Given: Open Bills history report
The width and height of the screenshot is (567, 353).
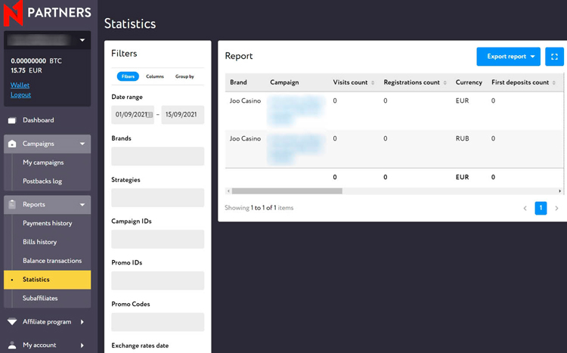Looking at the screenshot, I should (40, 242).
